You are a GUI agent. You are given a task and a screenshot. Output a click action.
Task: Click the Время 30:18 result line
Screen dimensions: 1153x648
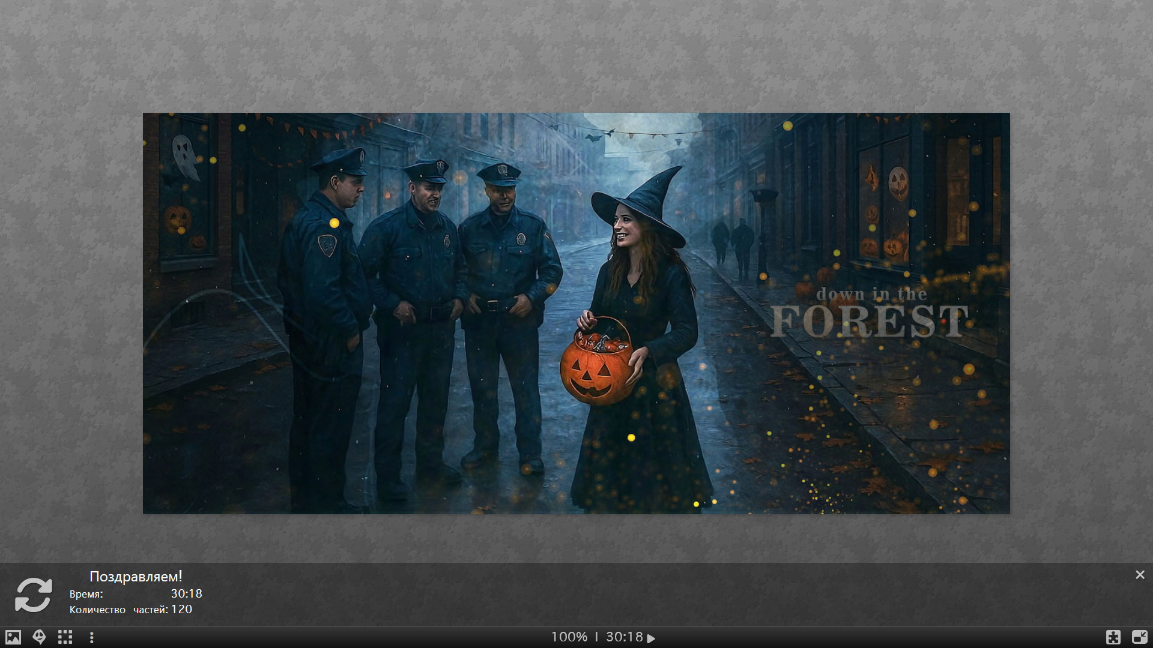coord(136,594)
